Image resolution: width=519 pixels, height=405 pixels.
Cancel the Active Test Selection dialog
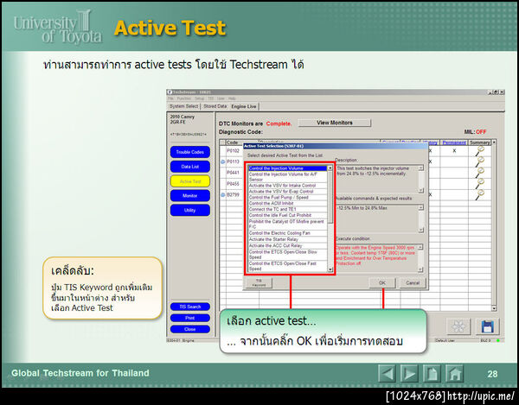pyautogui.click(x=413, y=282)
